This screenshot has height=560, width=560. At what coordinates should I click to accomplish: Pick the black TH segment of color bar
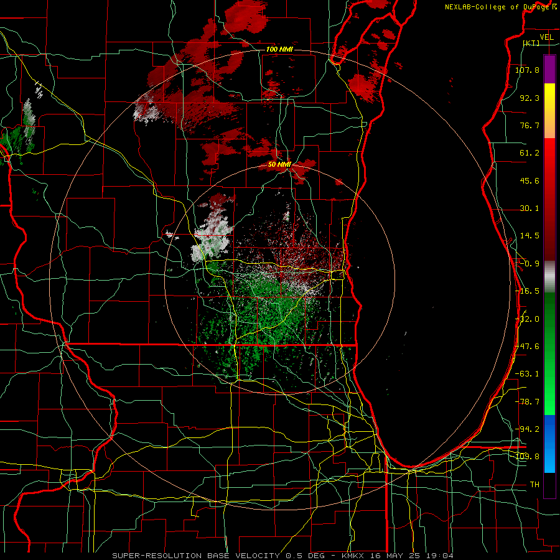click(549, 485)
